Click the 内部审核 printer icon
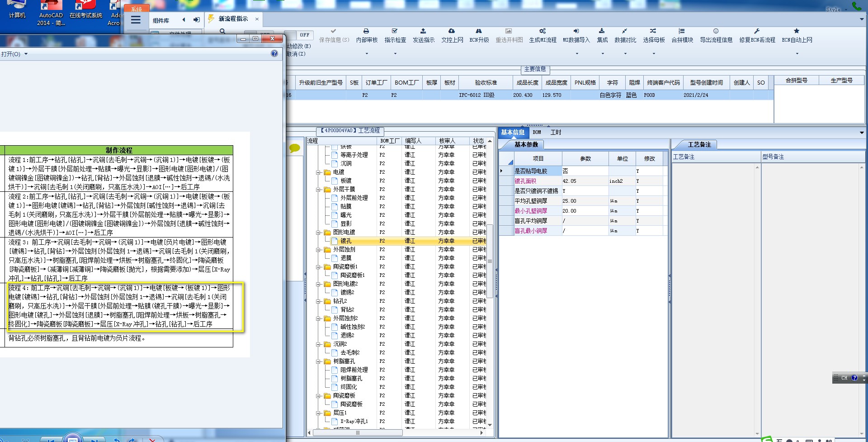This screenshot has width=868, height=442. tap(366, 31)
